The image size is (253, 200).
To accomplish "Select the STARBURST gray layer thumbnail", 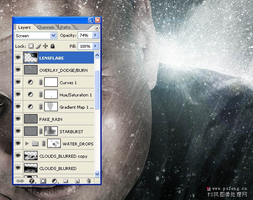I will tap(31, 131).
